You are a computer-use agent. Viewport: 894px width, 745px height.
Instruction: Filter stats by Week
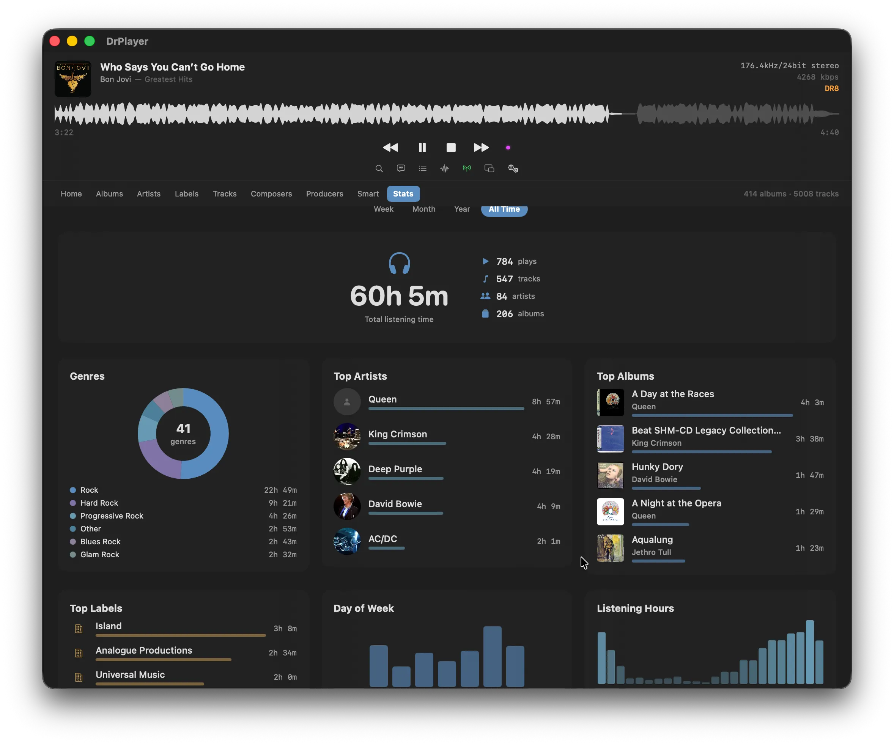384,209
